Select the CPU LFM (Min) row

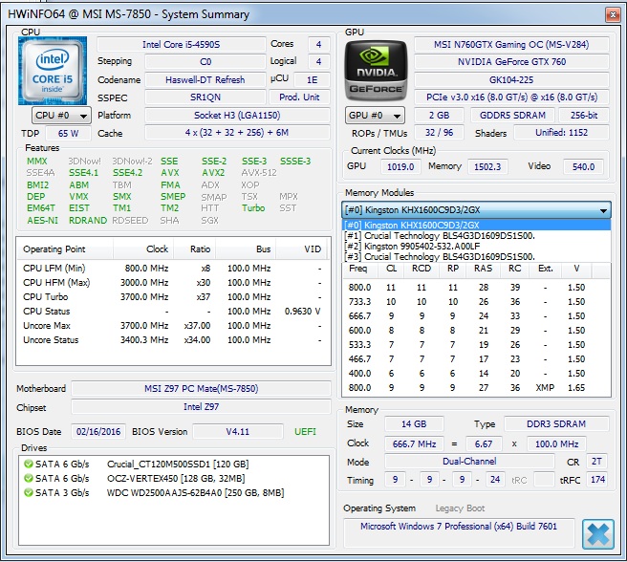coord(172,268)
